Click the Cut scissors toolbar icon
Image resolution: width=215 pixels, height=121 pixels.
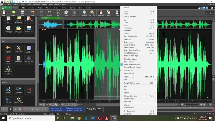point(58,13)
